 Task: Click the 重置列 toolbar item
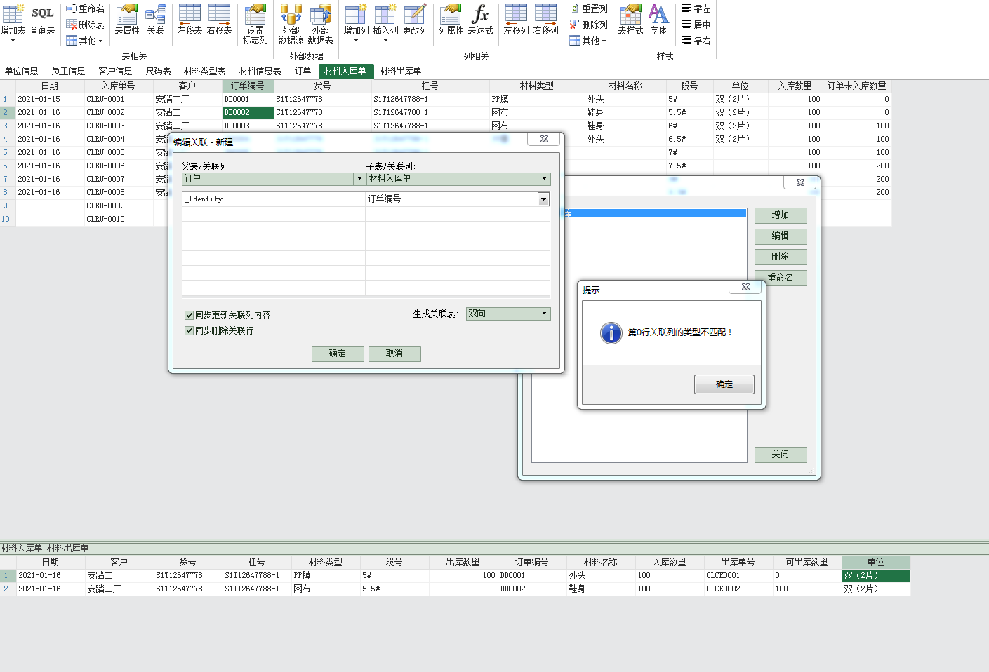click(588, 8)
